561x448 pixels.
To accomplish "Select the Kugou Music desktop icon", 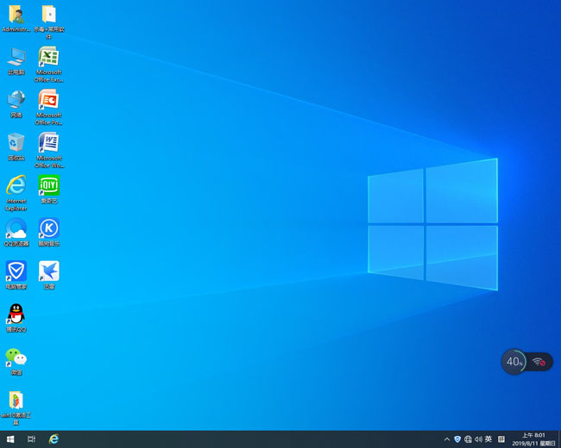I will [x=49, y=228].
